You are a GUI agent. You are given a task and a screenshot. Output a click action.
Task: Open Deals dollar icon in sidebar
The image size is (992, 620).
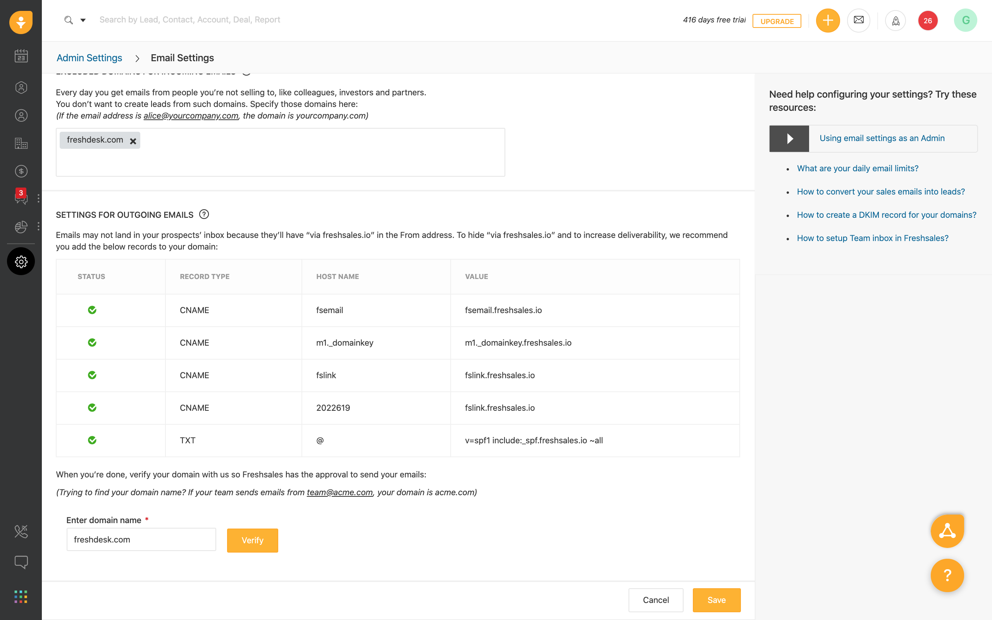[x=21, y=171]
